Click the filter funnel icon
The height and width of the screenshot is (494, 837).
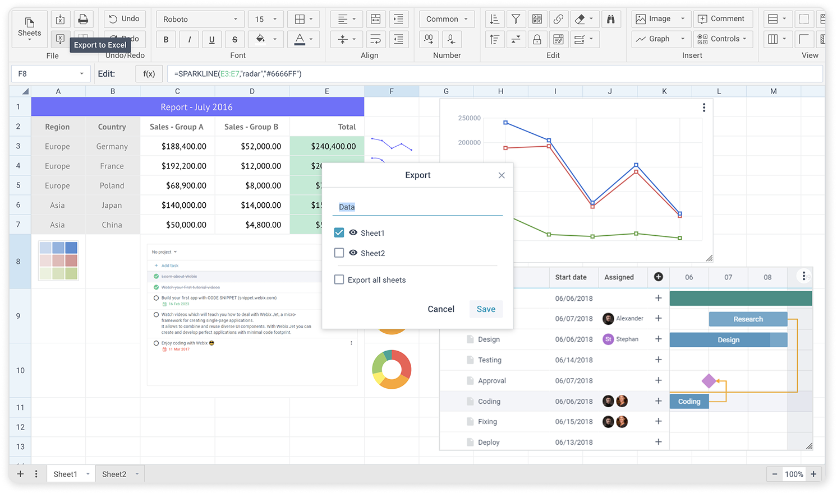click(x=516, y=19)
